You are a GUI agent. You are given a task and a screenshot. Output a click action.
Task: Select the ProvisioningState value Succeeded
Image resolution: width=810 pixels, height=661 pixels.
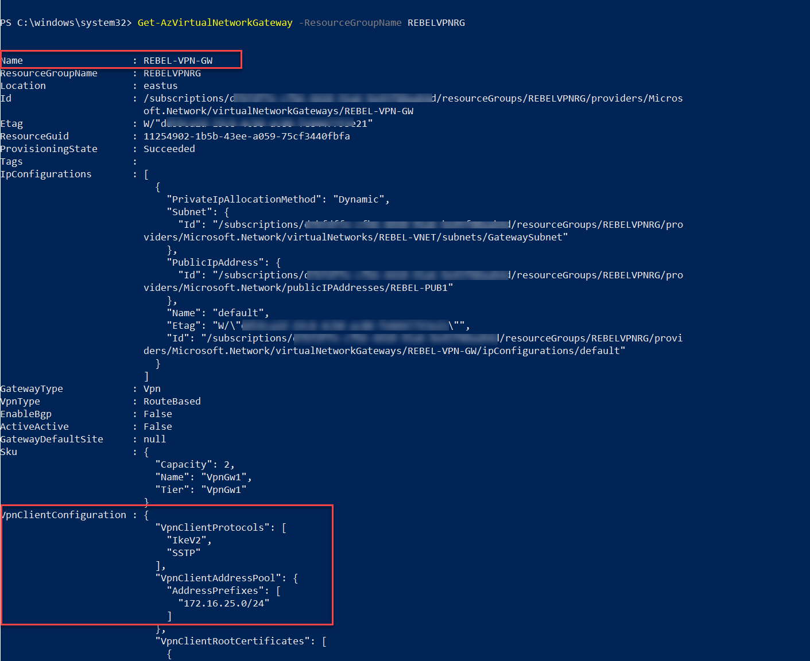pos(169,149)
